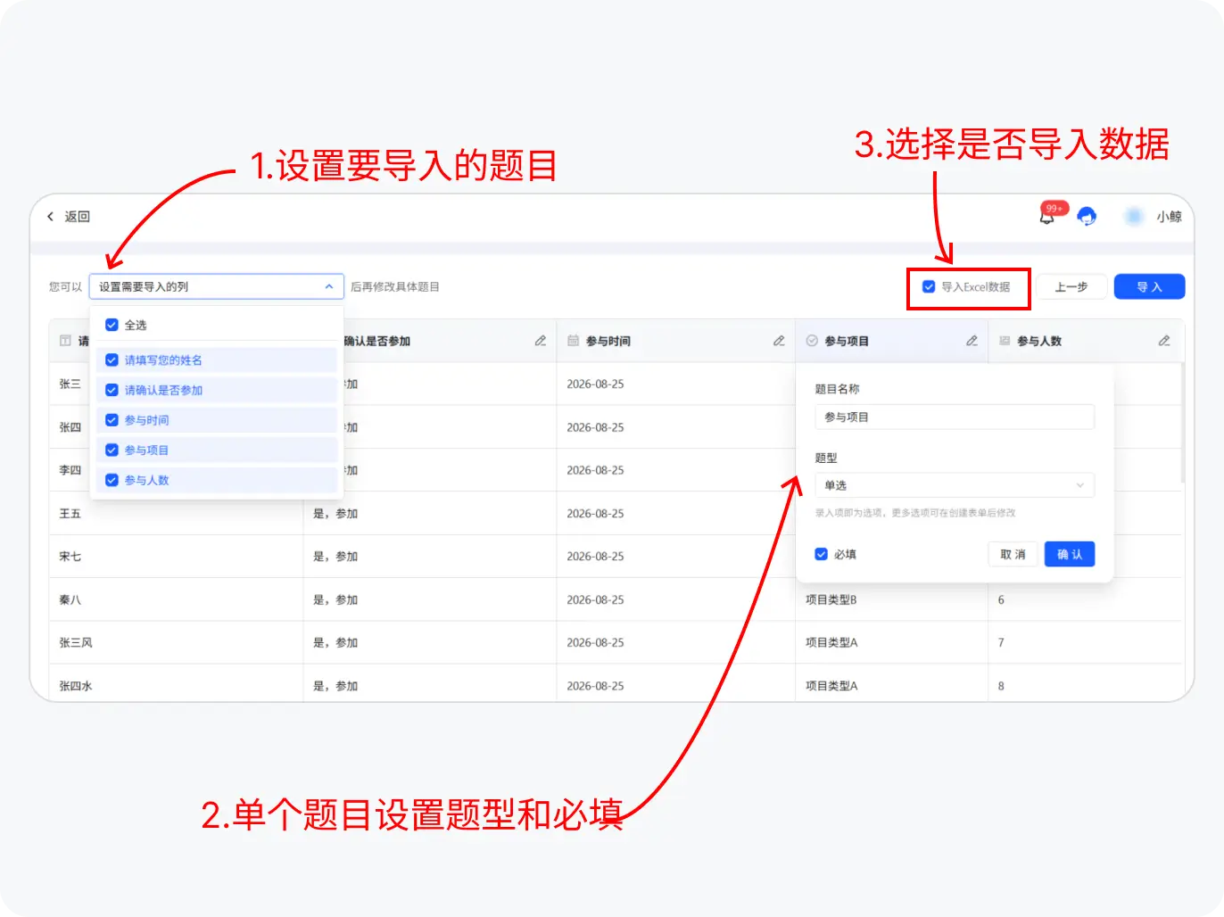Click the number-type icon in 参与人数 header
The image size is (1224, 917).
1005,341
